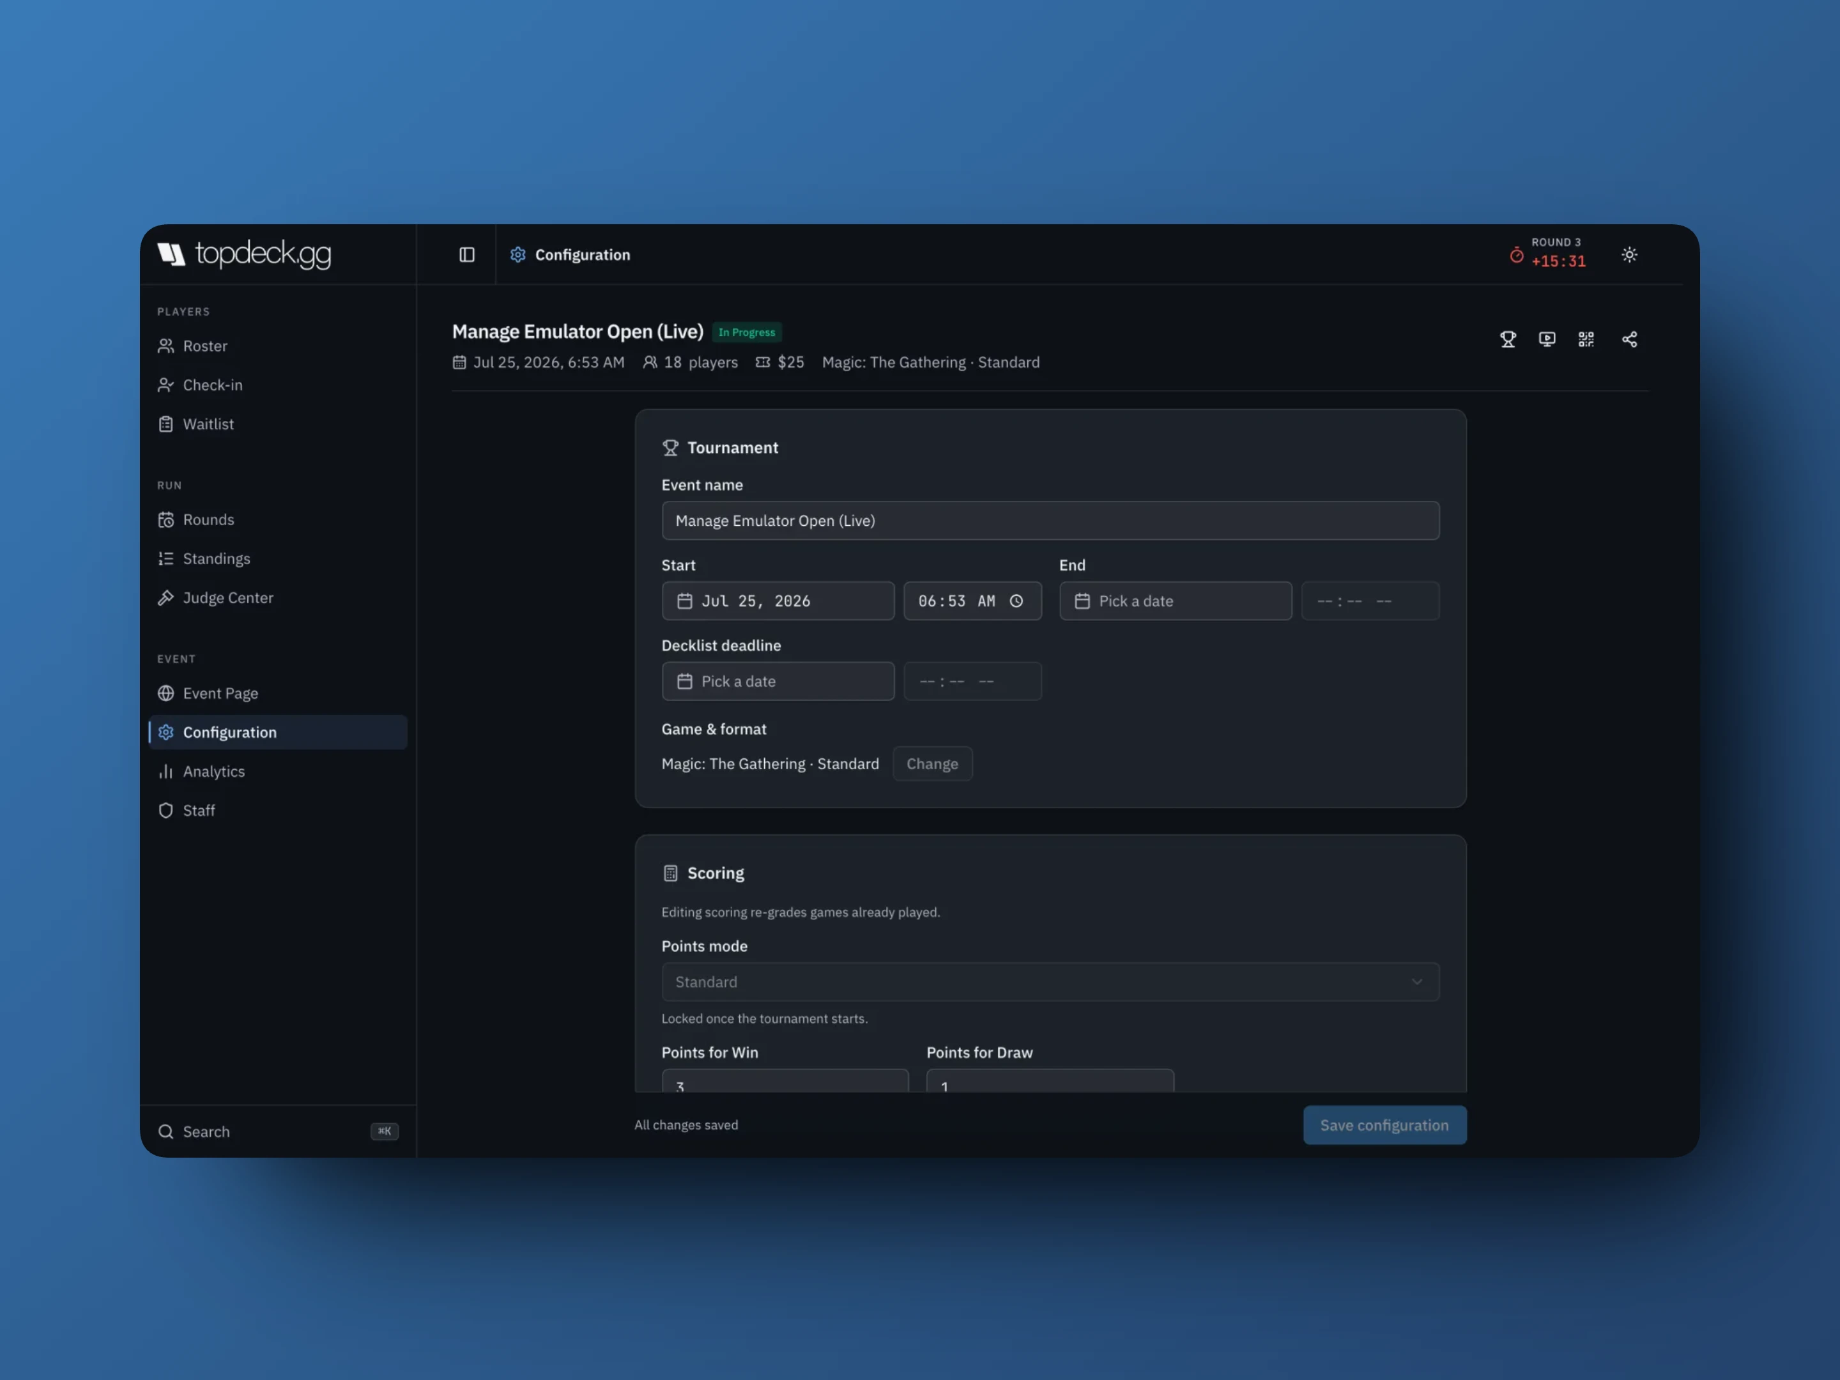Click the Event Page globe icon
The image size is (1840, 1380).
click(165, 694)
